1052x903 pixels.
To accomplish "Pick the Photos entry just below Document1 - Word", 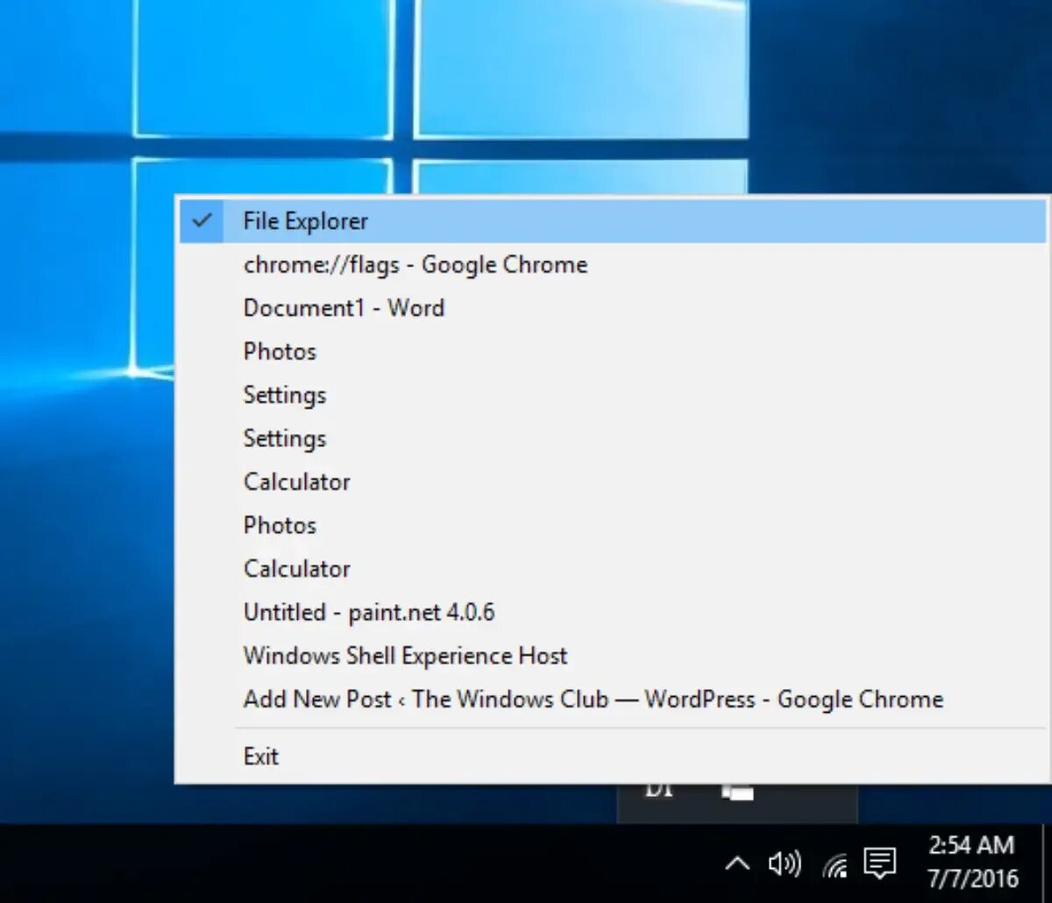I will tap(613, 352).
